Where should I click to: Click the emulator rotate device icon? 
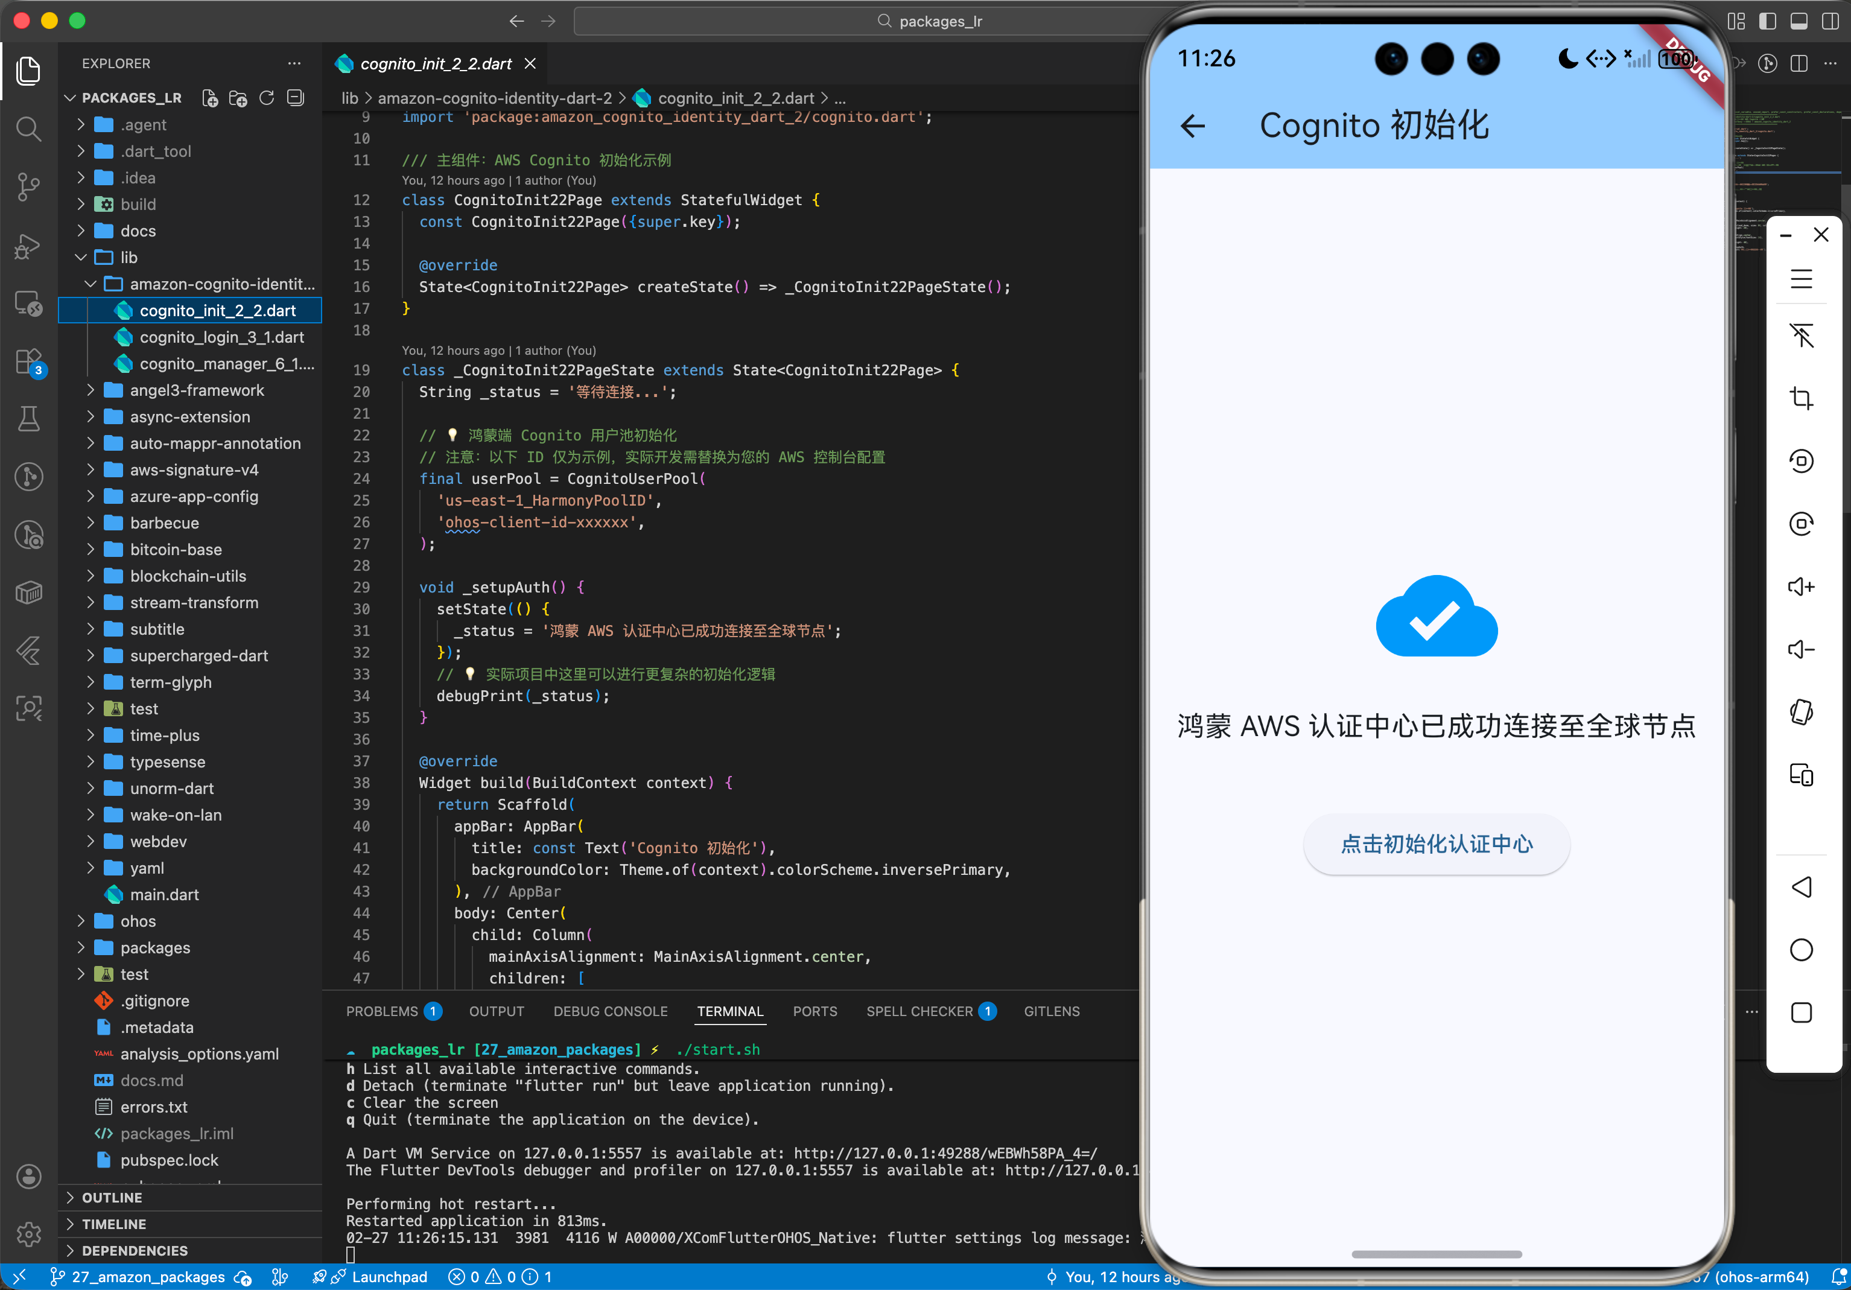[x=1801, y=712]
